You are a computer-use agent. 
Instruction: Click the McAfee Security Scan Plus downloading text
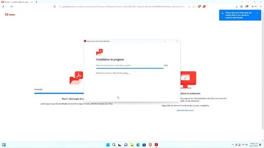point(113,73)
